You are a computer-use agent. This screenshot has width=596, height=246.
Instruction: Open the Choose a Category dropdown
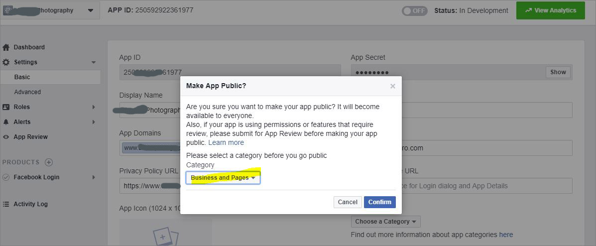(386, 222)
